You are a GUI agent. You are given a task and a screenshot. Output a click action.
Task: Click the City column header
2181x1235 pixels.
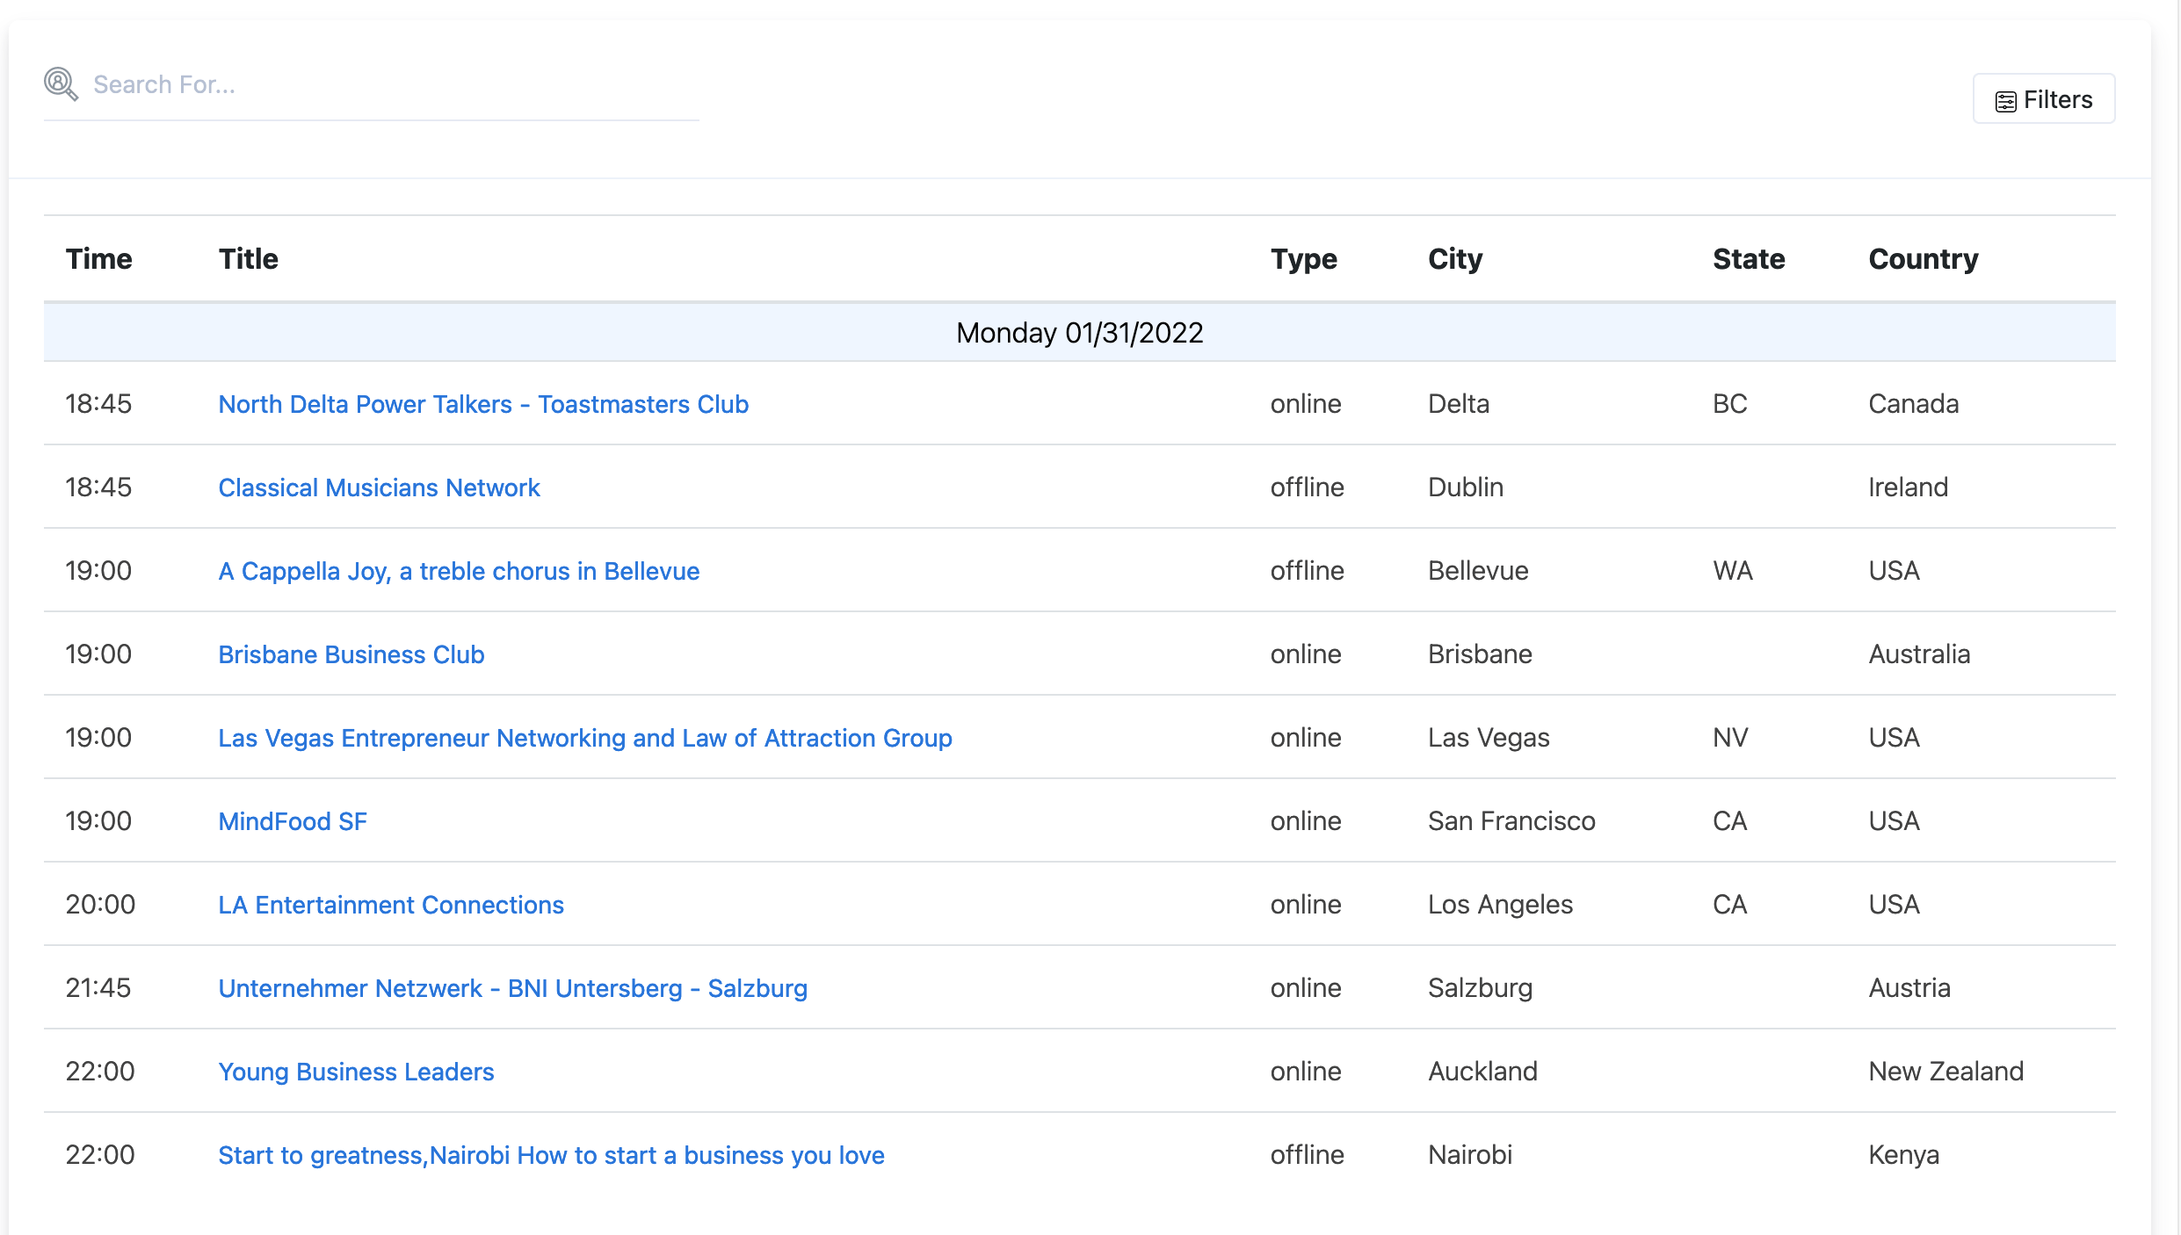click(x=1454, y=258)
